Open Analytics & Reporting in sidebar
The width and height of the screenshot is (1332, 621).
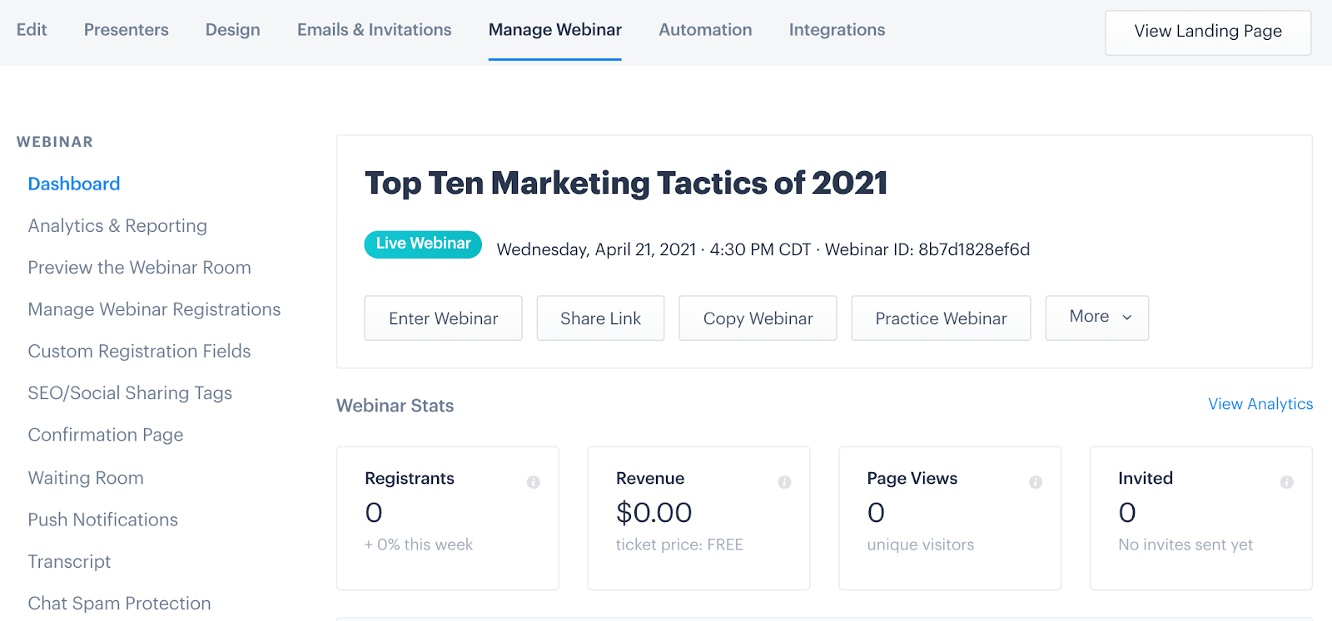point(117,226)
